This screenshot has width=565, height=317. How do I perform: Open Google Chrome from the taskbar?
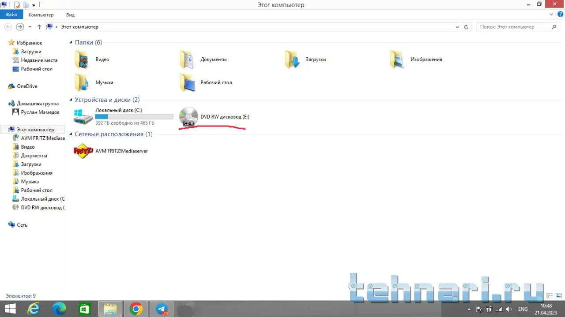pos(136,309)
